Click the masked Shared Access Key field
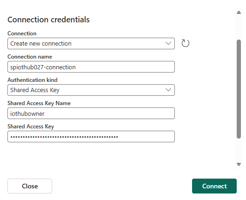The image size is (246, 200). [91, 136]
